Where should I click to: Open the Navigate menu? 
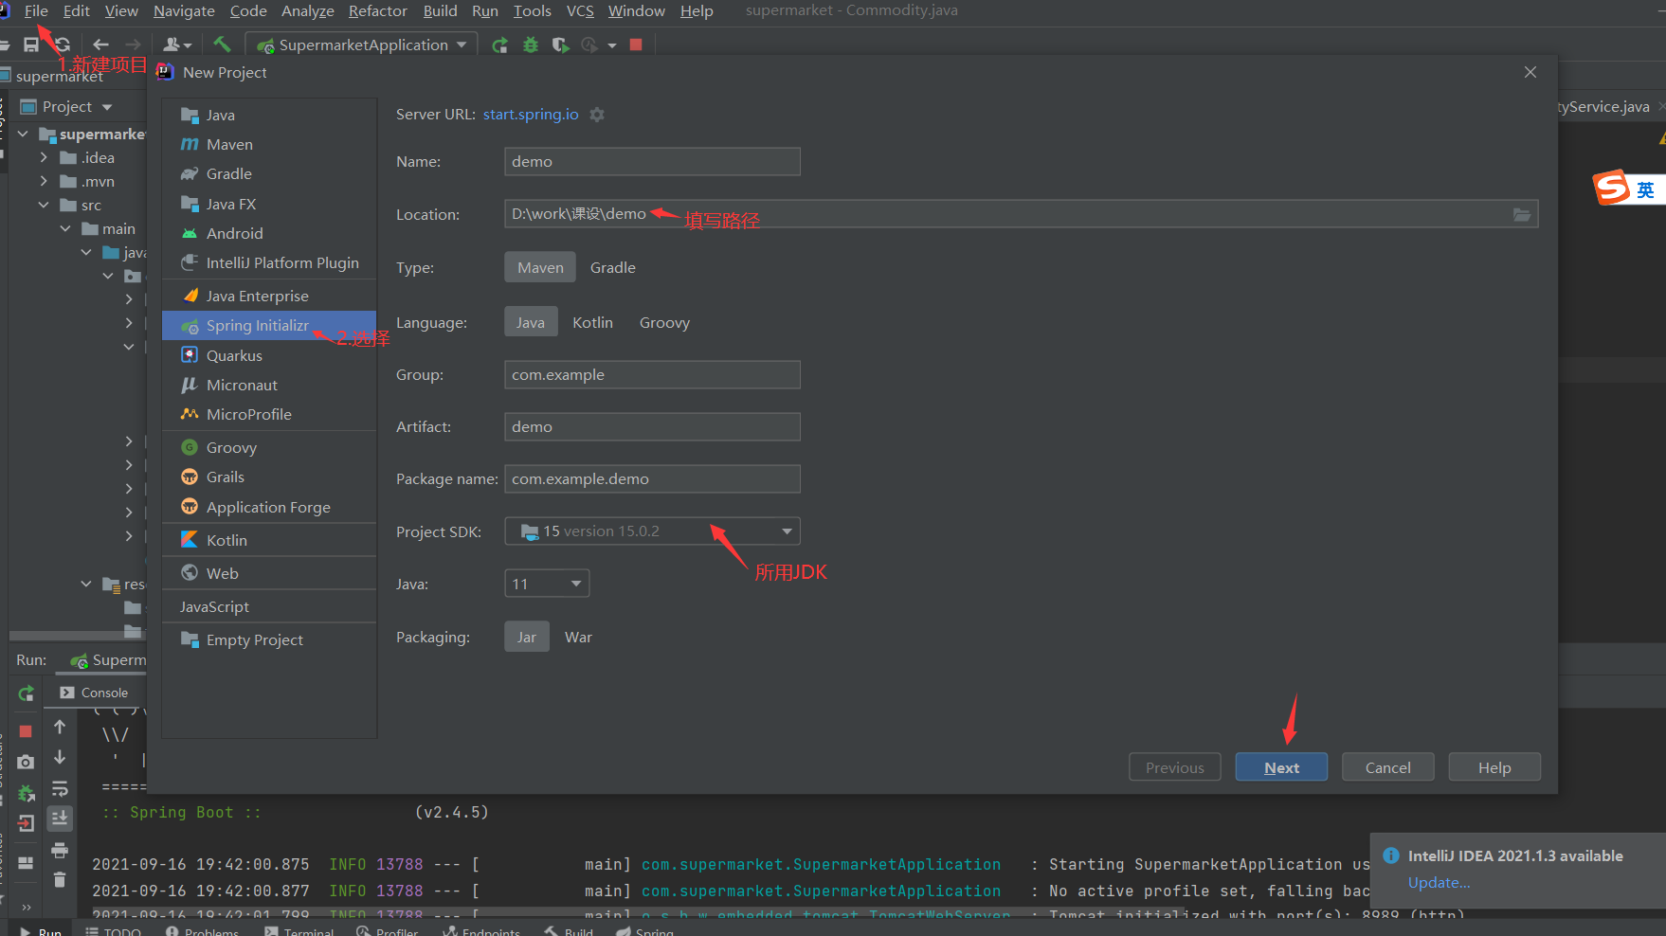184,11
